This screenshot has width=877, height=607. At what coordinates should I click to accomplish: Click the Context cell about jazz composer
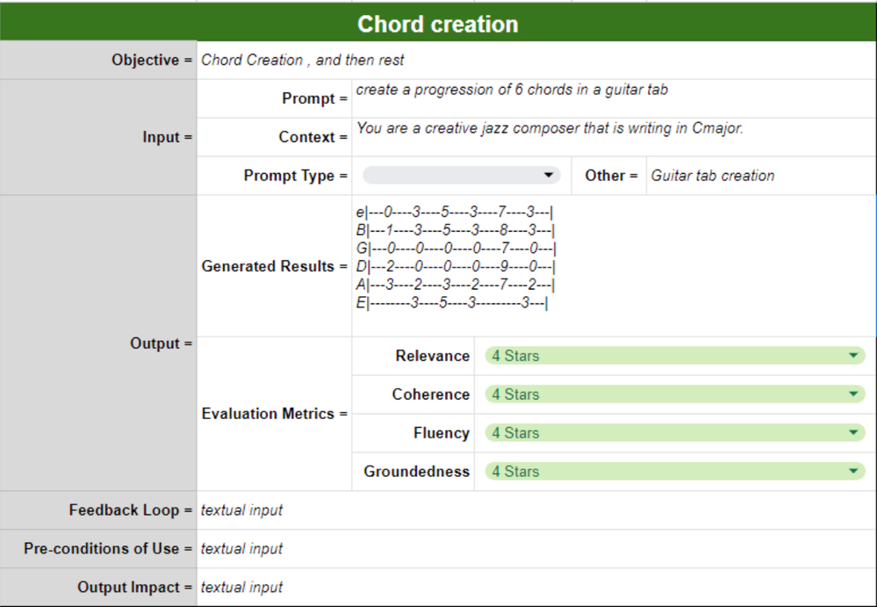coord(614,137)
